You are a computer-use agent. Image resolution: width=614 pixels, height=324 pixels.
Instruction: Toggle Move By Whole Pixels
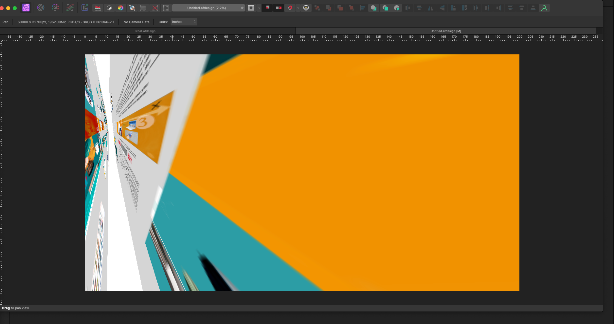279,8
